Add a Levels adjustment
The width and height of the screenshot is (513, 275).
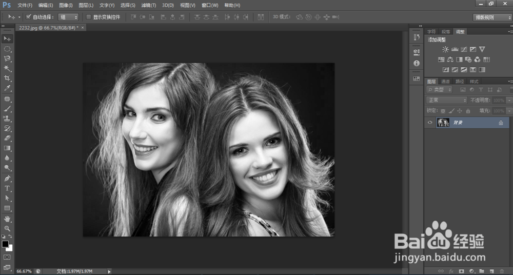(455, 49)
